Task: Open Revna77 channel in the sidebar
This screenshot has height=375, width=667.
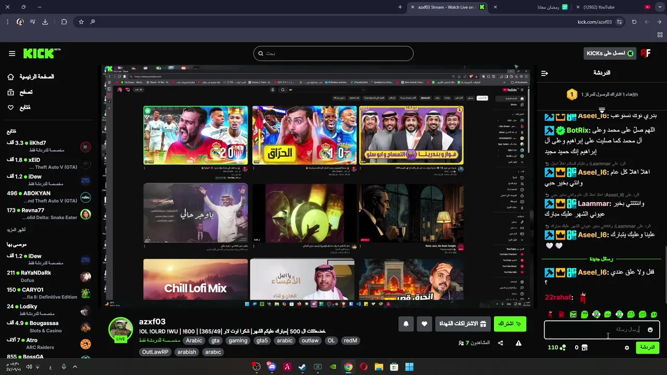Action: (48, 214)
